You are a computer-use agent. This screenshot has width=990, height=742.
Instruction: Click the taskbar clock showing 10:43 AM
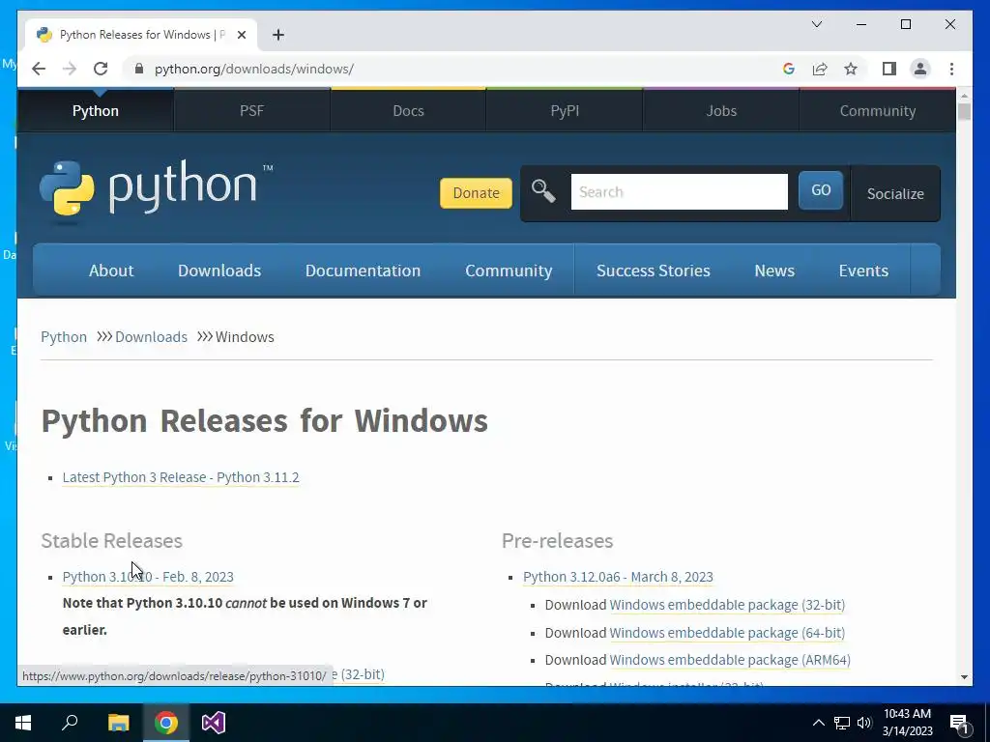(x=907, y=723)
